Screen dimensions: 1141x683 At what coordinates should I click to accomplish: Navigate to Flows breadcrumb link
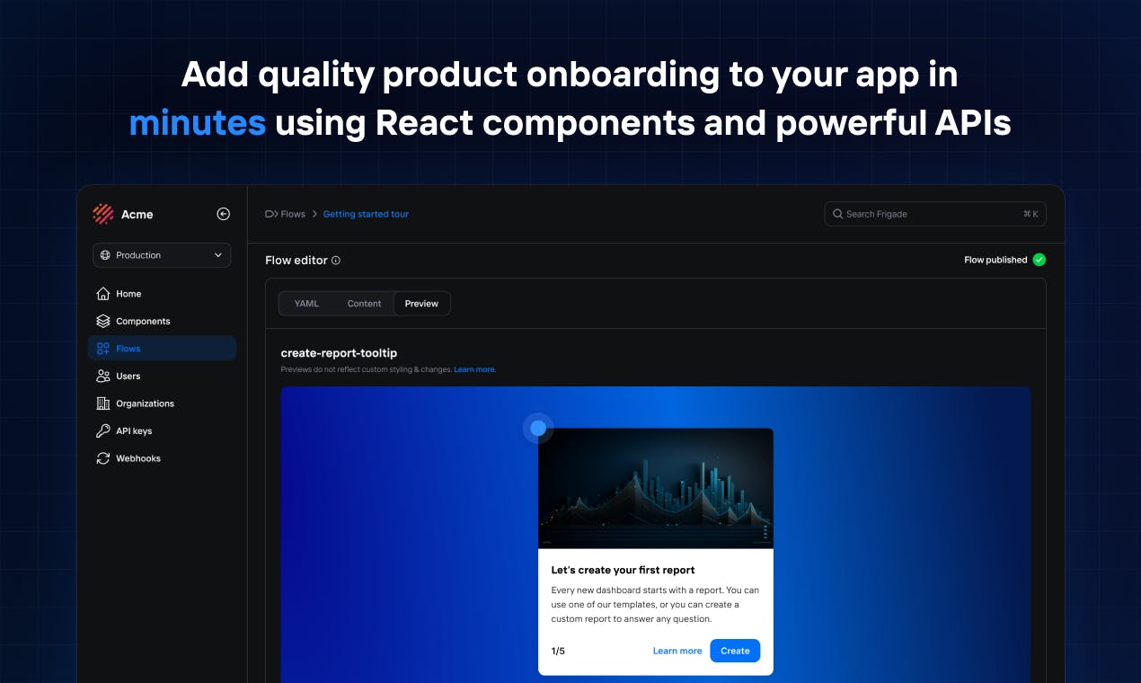point(293,214)
